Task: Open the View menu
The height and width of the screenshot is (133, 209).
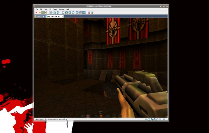Action: (46, 9)
